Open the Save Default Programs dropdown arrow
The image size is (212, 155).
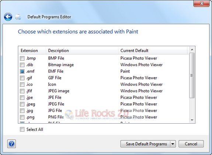point(173,144)
